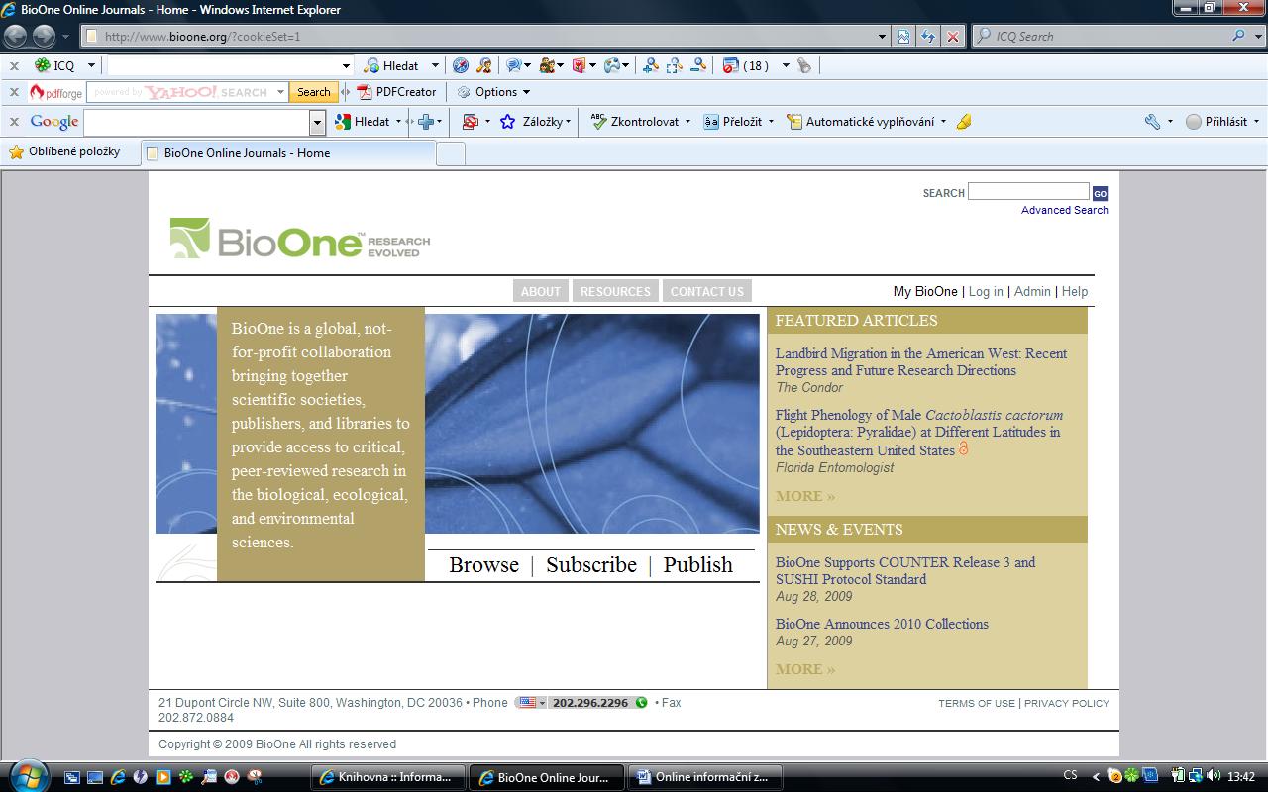Open the Flight Phenology of Male Cactoblastis article

(x=919, y=433)
